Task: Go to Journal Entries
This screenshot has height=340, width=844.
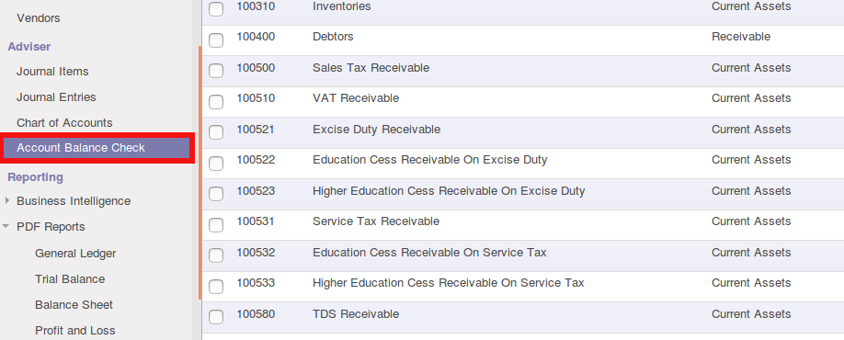Action: (56, 97)
